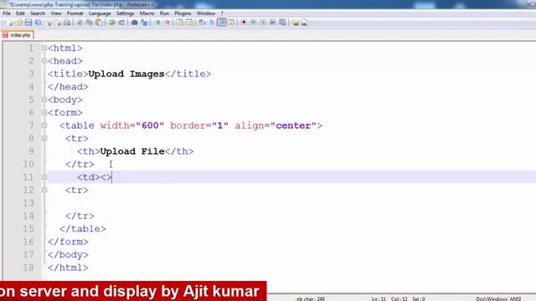Toggle the highlighted Indent Guide button
Screen dimensions: 536x301
pyautogui.click(x=222, y=23)
